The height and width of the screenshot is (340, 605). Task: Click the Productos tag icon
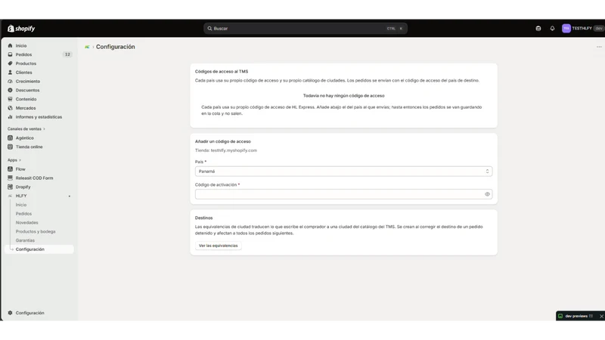pyautogui.click(x=10, y=63)
